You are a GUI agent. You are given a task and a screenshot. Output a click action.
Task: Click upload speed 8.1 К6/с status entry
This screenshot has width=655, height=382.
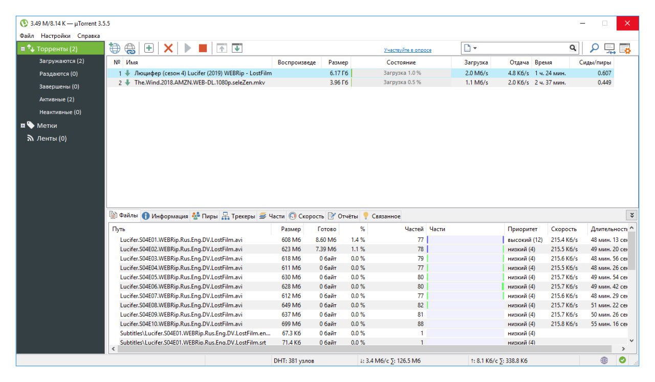(x=499, y=361)
